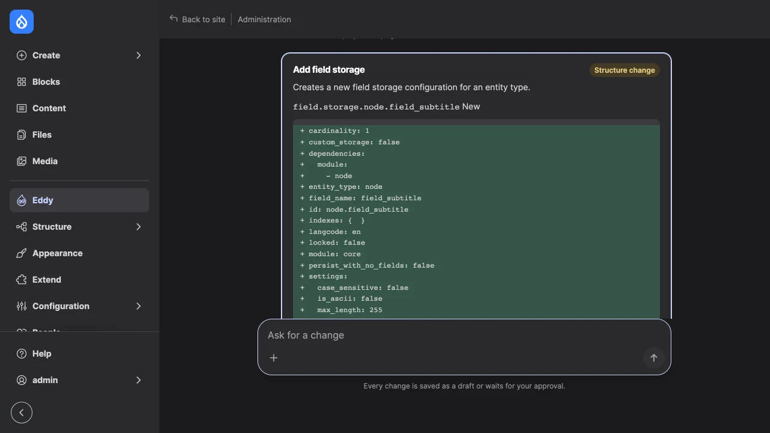Expand the Configuration submenu chevron
The image size is (770, 433).
click(x=138, y=306)
